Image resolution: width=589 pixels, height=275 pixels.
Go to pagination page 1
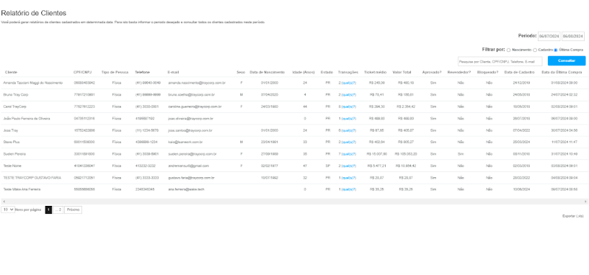(48, 209)
